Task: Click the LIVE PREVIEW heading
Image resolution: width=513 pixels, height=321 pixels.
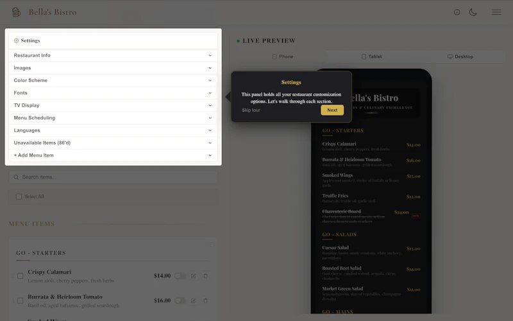Action: pyautogui.click(x=269, y=40)
